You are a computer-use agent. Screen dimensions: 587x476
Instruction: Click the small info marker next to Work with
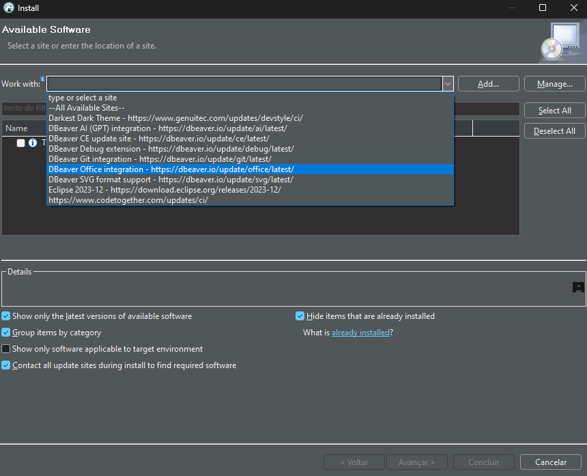(x=42, y=79)
